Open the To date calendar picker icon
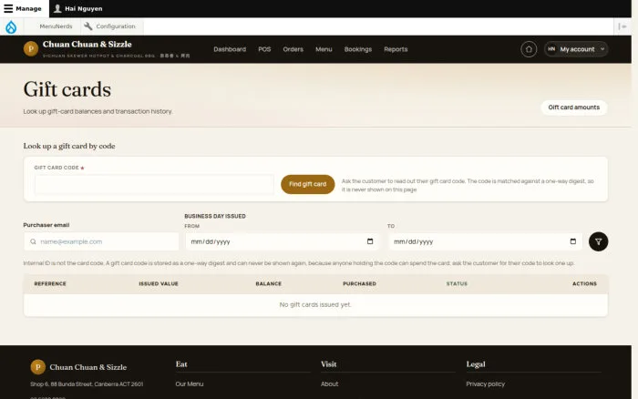This screenshot has width=638, height=399. pos(573,241)
